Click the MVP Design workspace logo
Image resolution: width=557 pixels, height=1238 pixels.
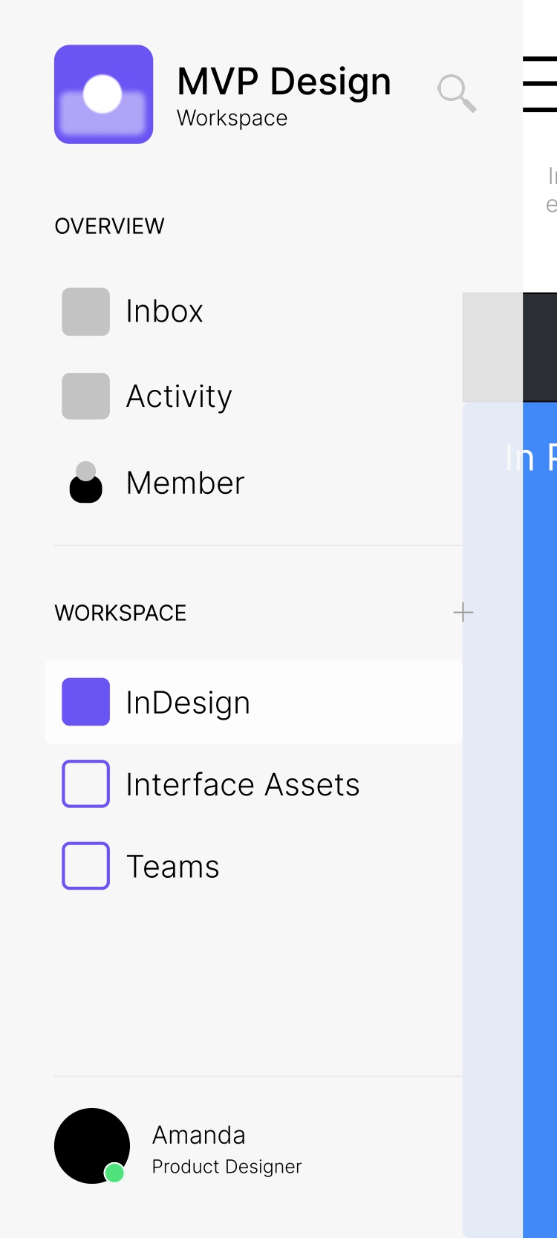point(103,94)
